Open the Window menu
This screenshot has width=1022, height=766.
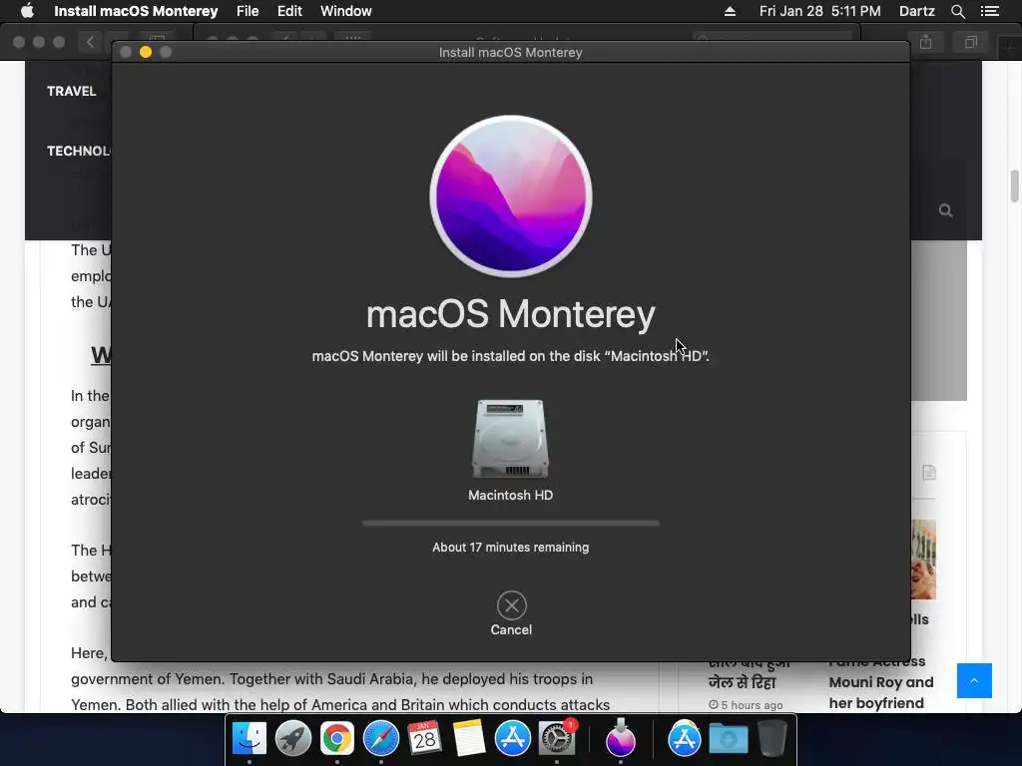[346, 11]
